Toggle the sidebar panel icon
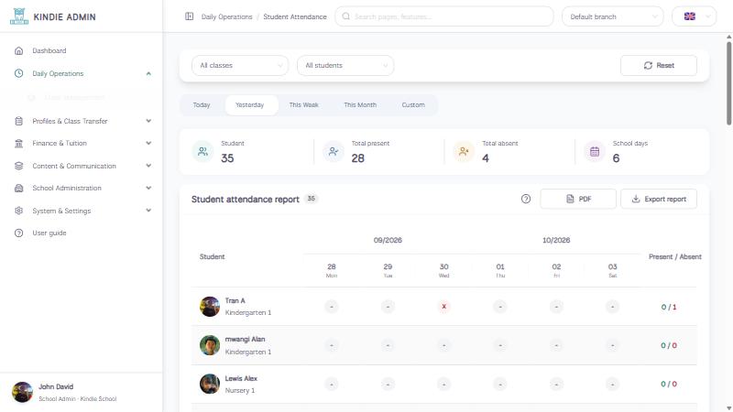 [190, 16]
